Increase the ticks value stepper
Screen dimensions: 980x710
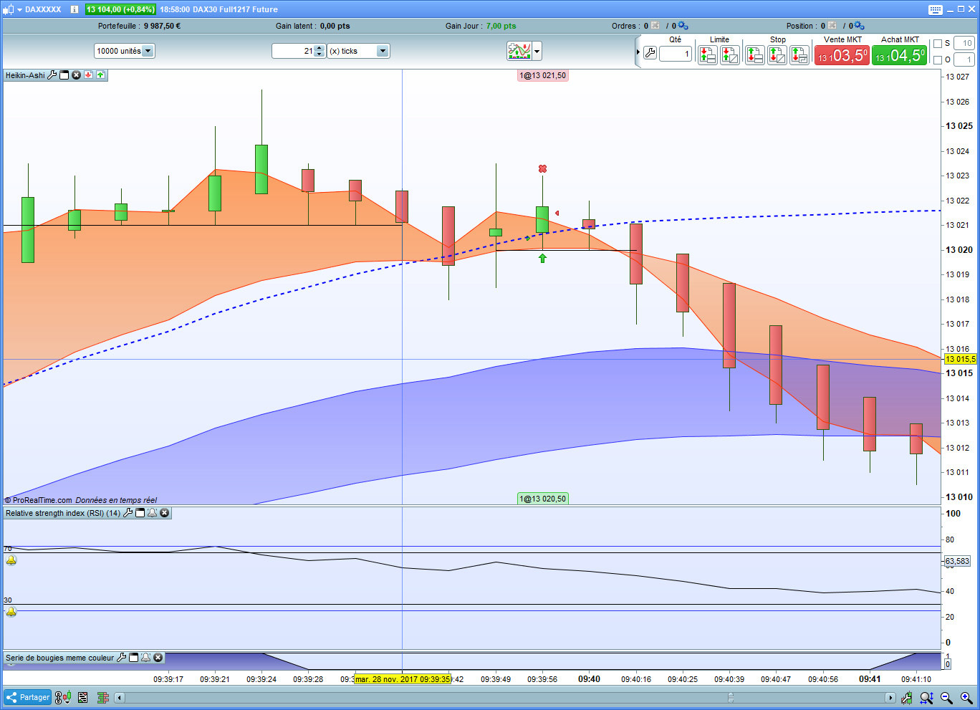[320, 48]
